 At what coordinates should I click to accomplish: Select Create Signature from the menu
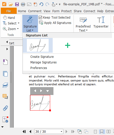coord(42,57)
